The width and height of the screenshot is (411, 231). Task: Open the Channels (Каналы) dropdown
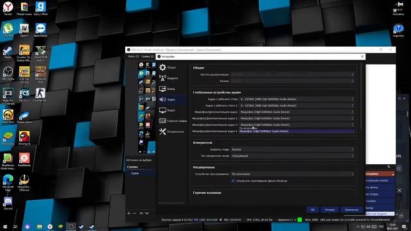click(x=292, y=81)
